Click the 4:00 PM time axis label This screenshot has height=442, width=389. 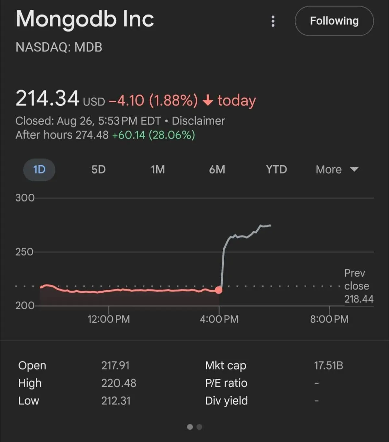point(219,319)
